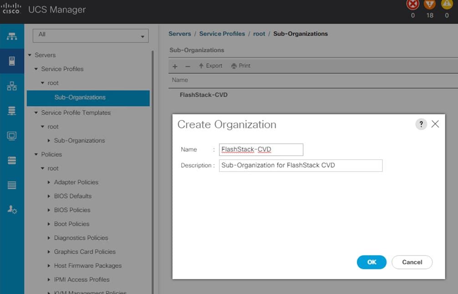Expand the BIOS Defaults node

tap(49, 196)
